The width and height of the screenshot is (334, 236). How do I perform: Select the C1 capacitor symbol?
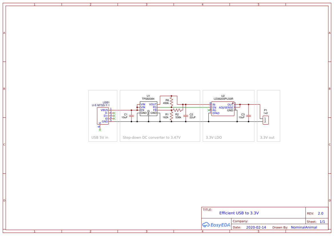(x=131, y=116)
